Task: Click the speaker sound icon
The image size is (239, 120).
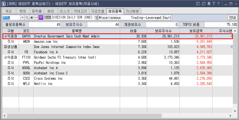Action: tap(32, 17)
